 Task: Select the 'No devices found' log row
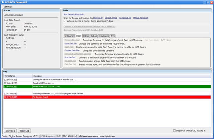(x=107, y=97)
